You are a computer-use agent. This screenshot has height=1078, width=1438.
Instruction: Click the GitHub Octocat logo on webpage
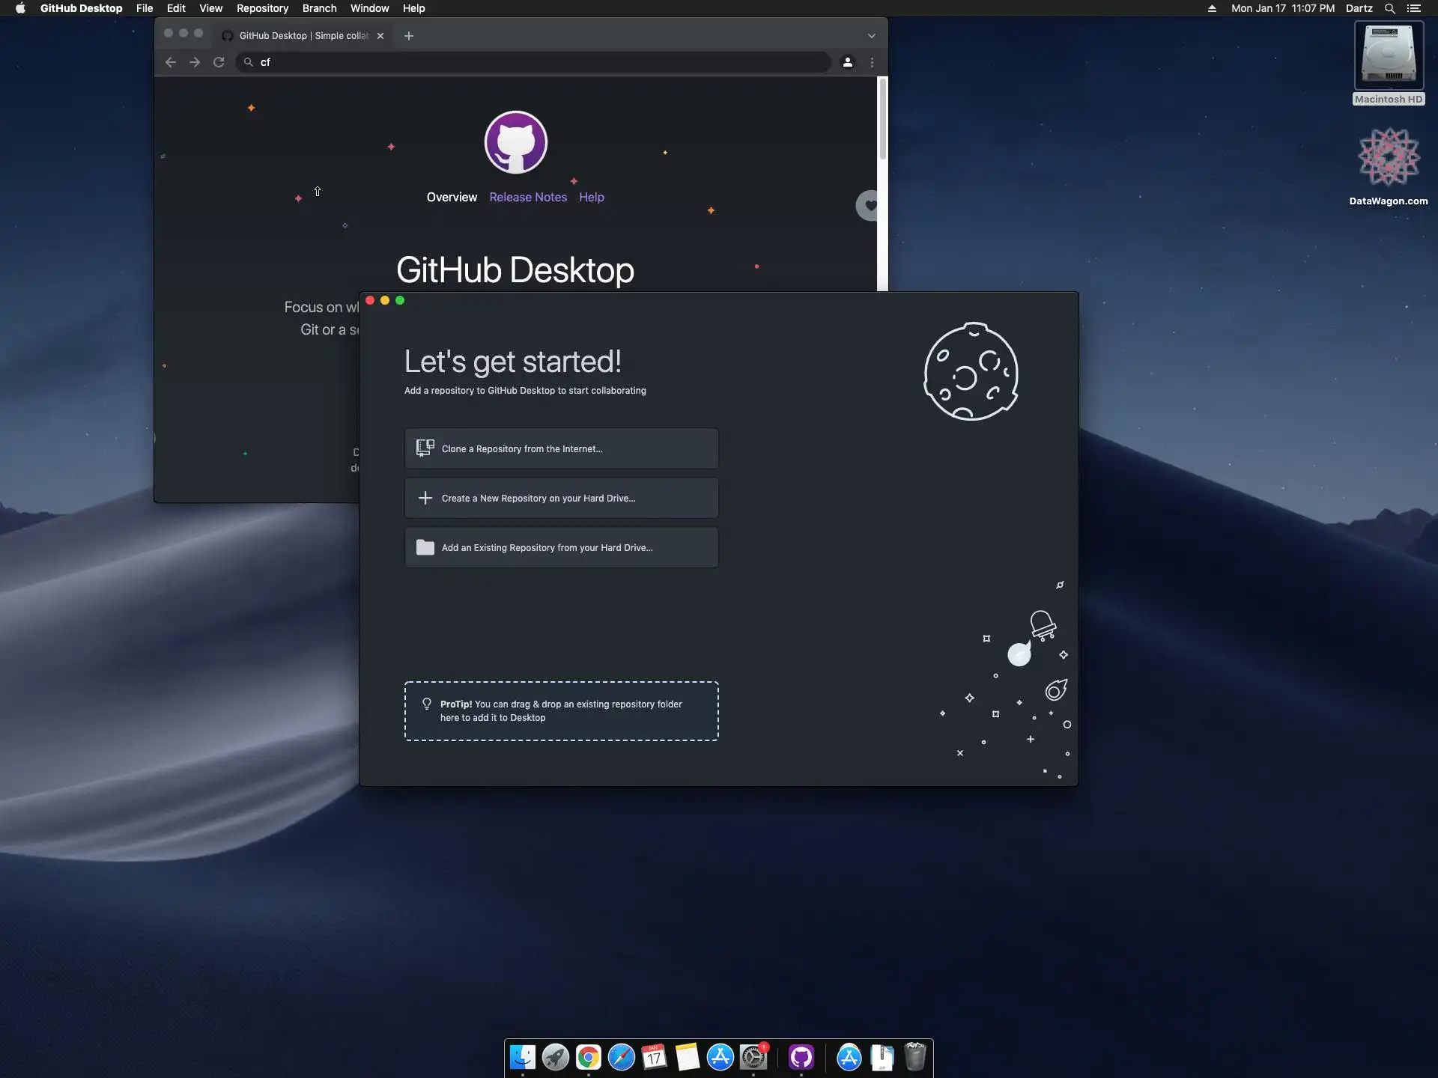click(x=515, y=142)
